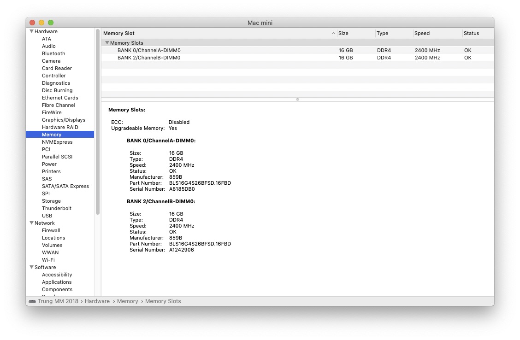The image size is (520, 340).
Task: Sort by the Status column header
Action: click(x=478, y=33)
